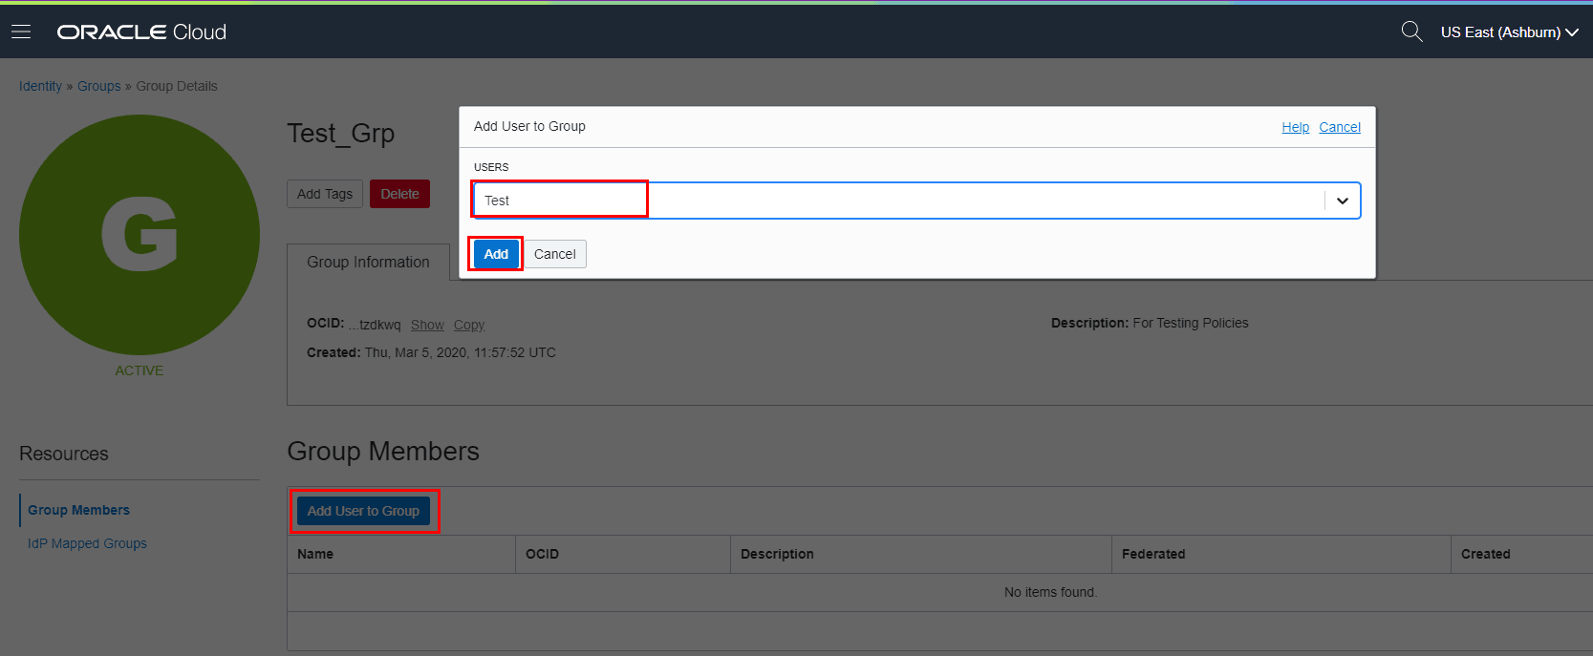Click the red Delete button
The image size is (1593, 656).
click(399, 194)
